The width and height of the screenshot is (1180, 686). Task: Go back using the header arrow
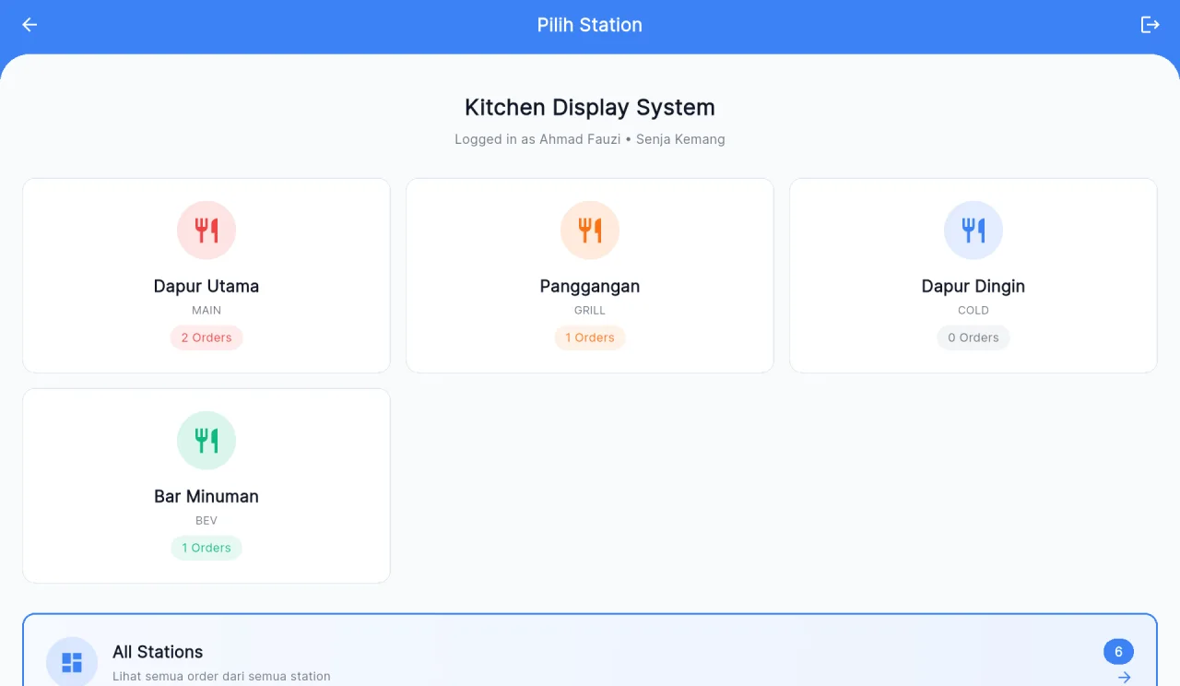(29, 25)
